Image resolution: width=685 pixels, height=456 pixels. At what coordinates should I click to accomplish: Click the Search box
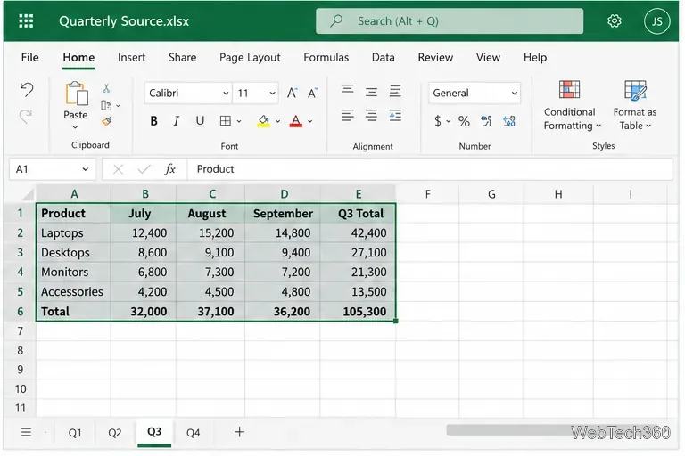pyautogui.click(x=450, y=21)
